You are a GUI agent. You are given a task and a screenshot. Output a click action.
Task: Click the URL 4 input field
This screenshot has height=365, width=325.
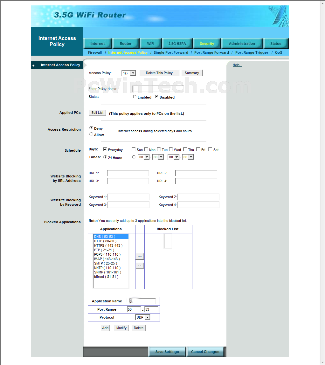pos(196,181)
